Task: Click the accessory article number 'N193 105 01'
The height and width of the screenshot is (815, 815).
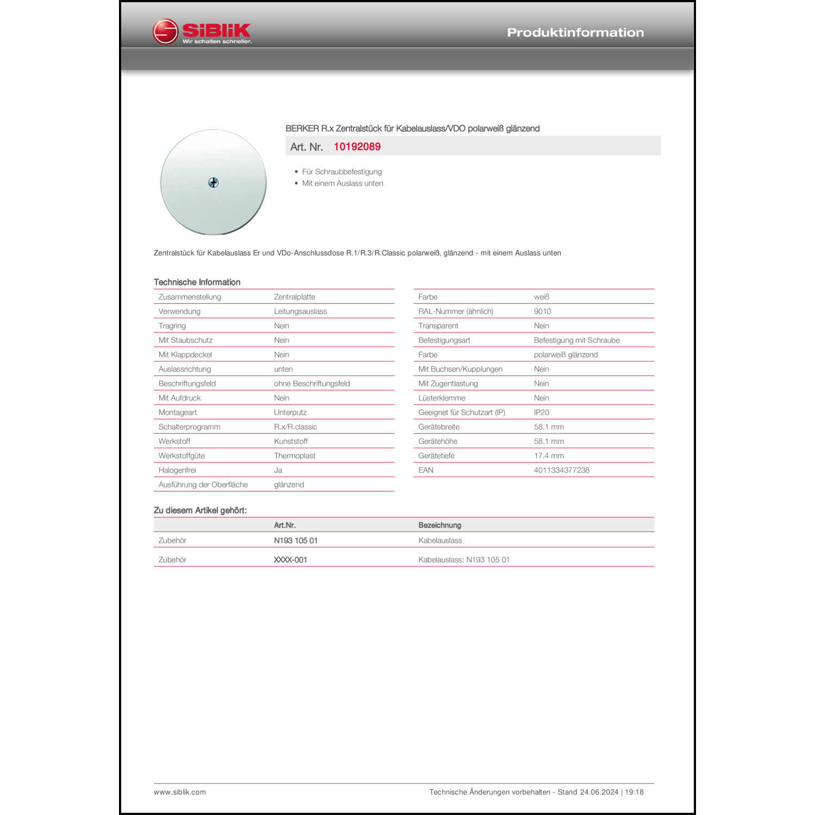Action: click(x=296, y=541)
